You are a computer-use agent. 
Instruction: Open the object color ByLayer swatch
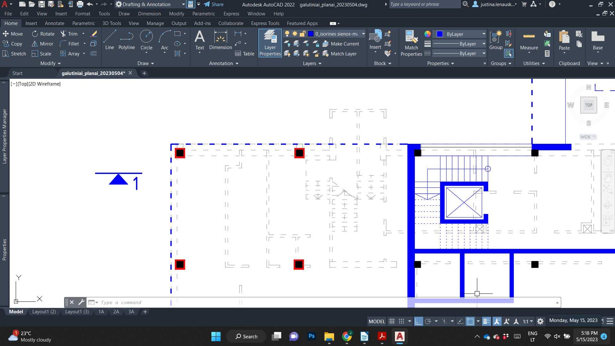coord(459,34)
